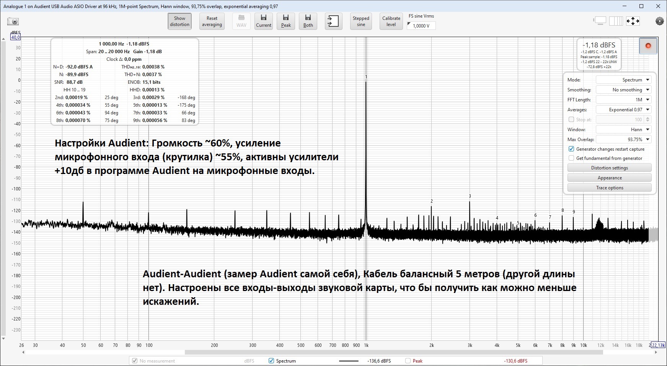Click the SNR: 88,7 dB reading
This screenshot has height=366, width=667.
[68, 82]
